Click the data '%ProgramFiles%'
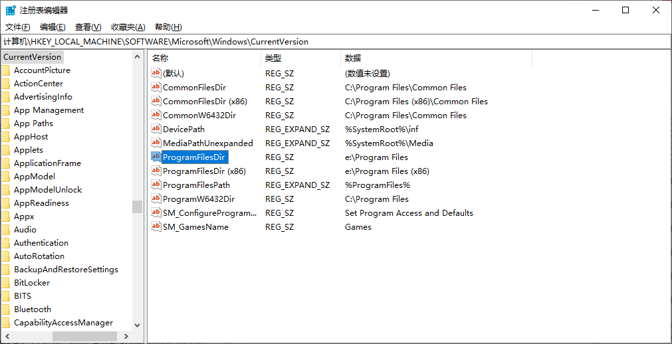This screenshot has height=344, width=672. point(378,185)
